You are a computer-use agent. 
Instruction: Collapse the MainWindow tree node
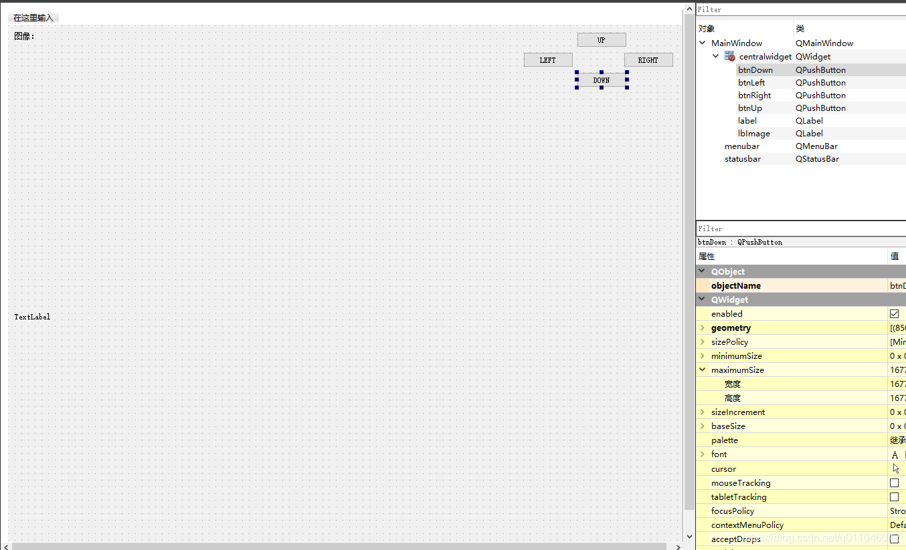pos(703,43)
